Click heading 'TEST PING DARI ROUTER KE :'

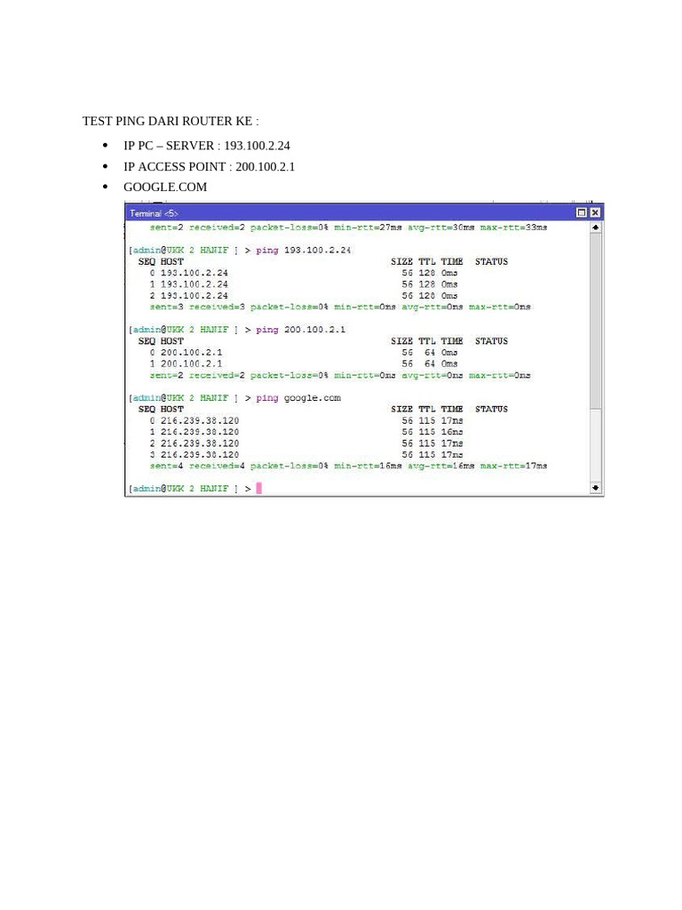[170, 121]
